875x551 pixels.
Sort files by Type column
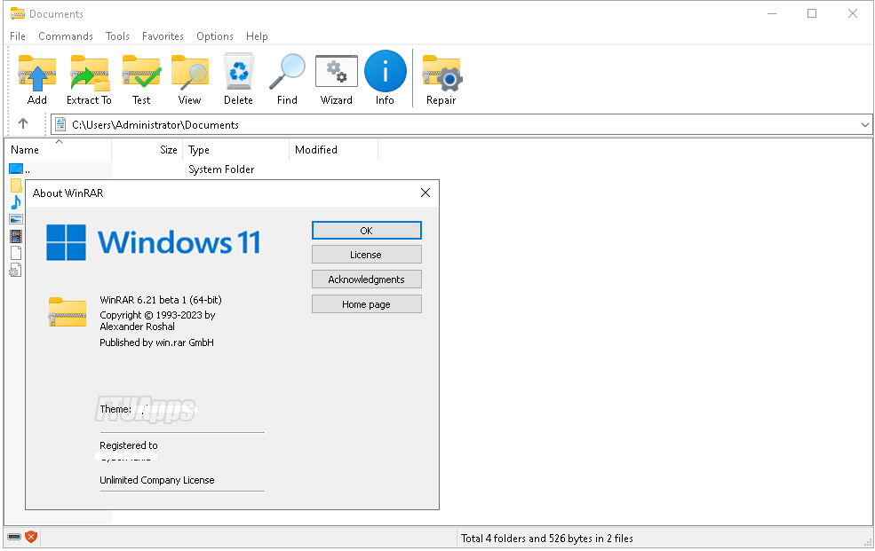click(x=236, y=150)
